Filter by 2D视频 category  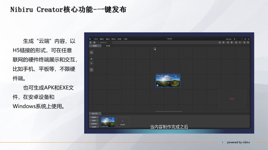94,127
